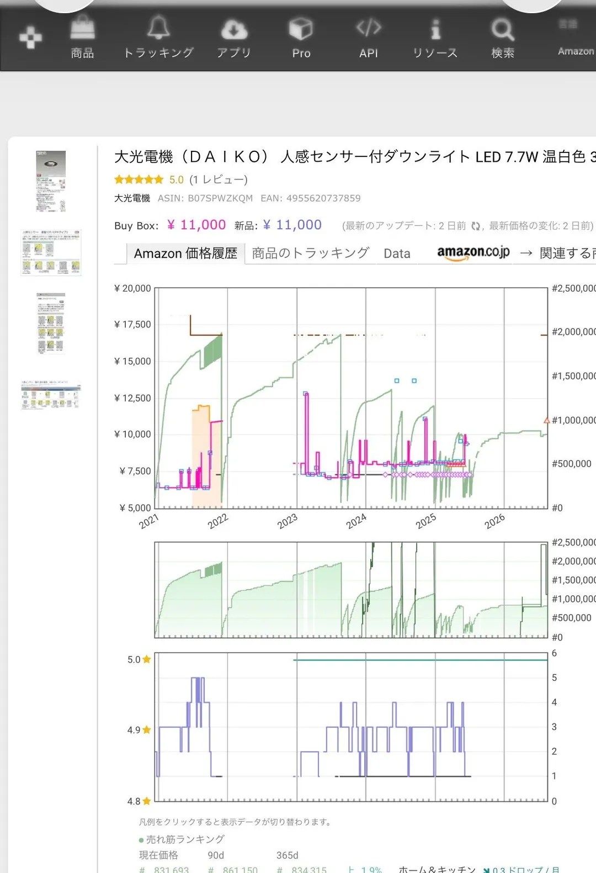Select the third product thumbnail image
The image size is (596, 873).
[51, 324]
